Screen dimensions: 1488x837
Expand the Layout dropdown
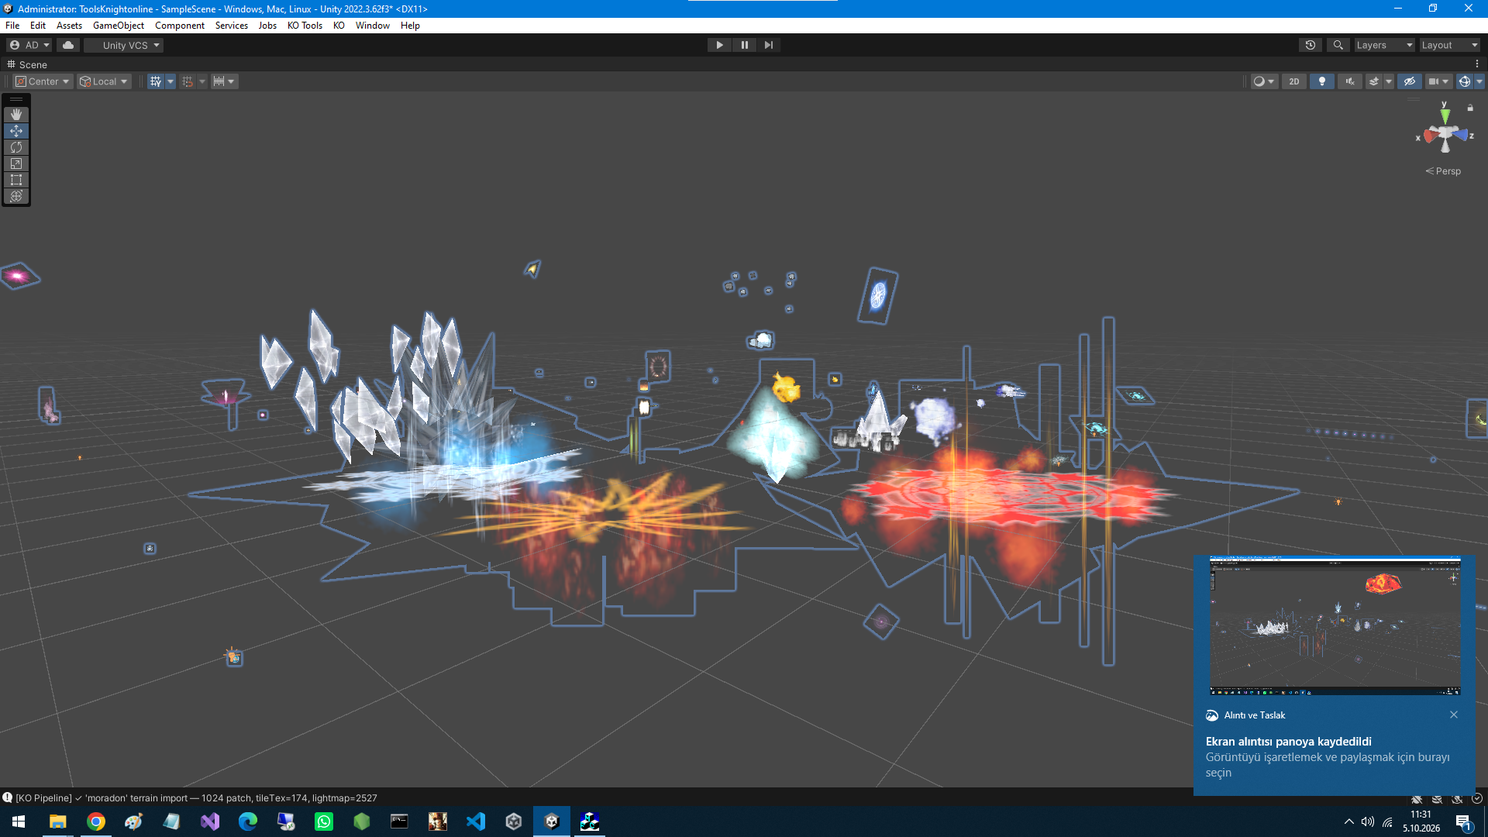coord(1449,45)
